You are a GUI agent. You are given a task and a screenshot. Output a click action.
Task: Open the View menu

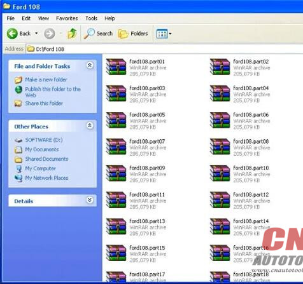[x=43, y=18]
